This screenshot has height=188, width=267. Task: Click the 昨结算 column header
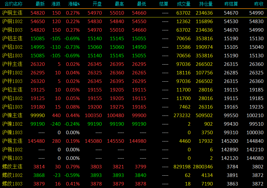pyautogui.click(x=231, y=4)
